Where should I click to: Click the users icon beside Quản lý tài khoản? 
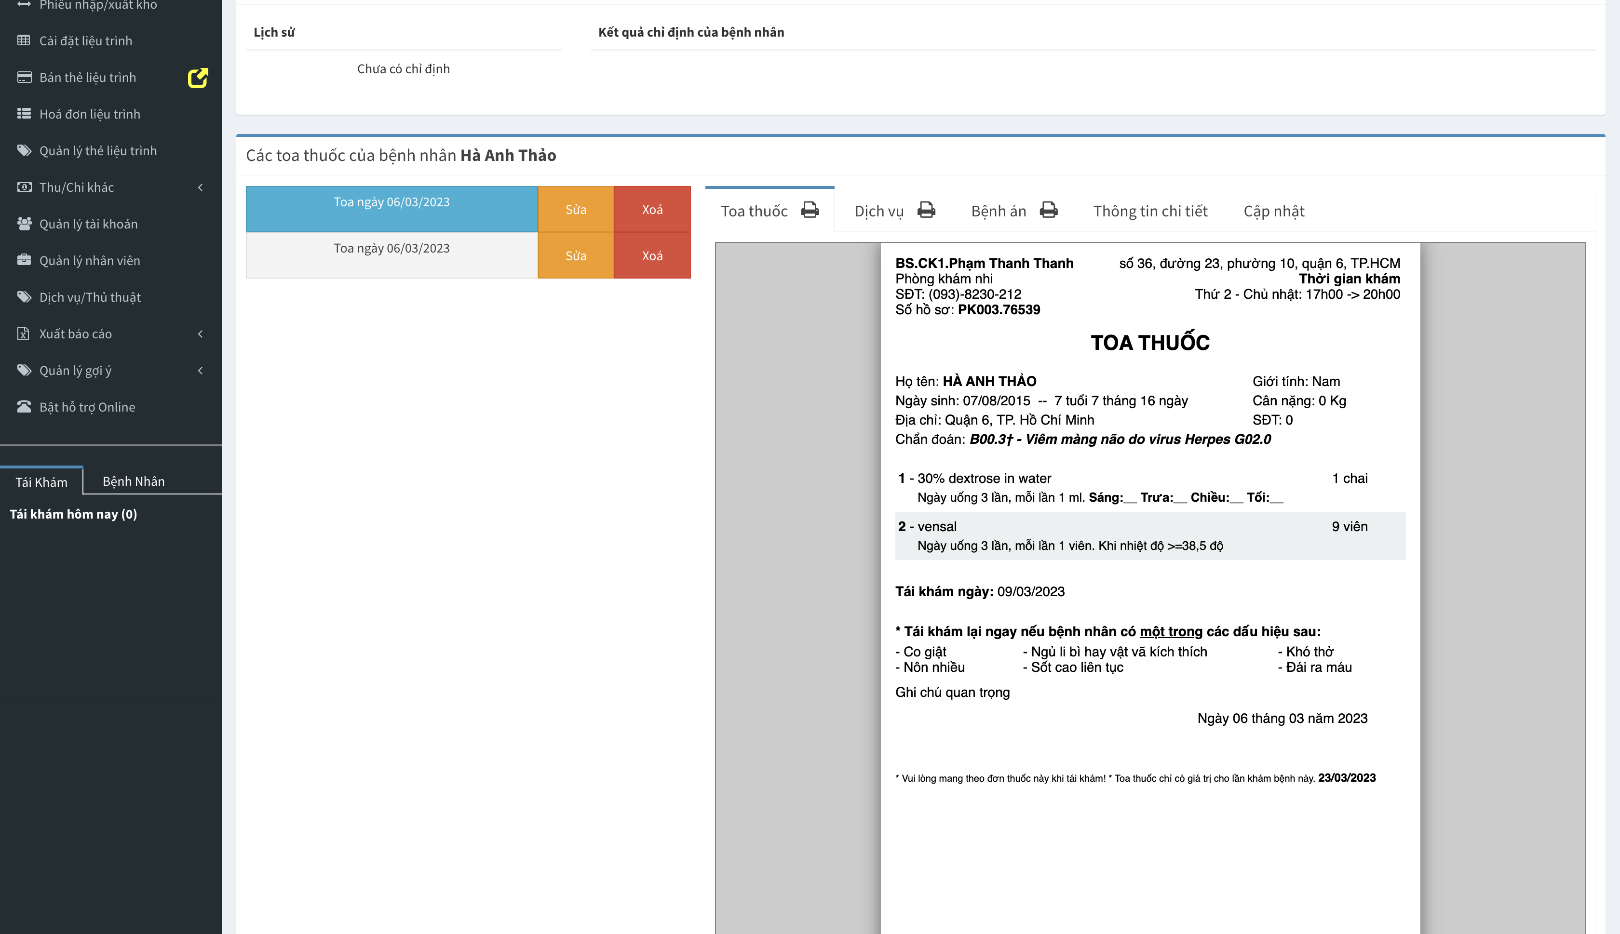tap(24, 223)
